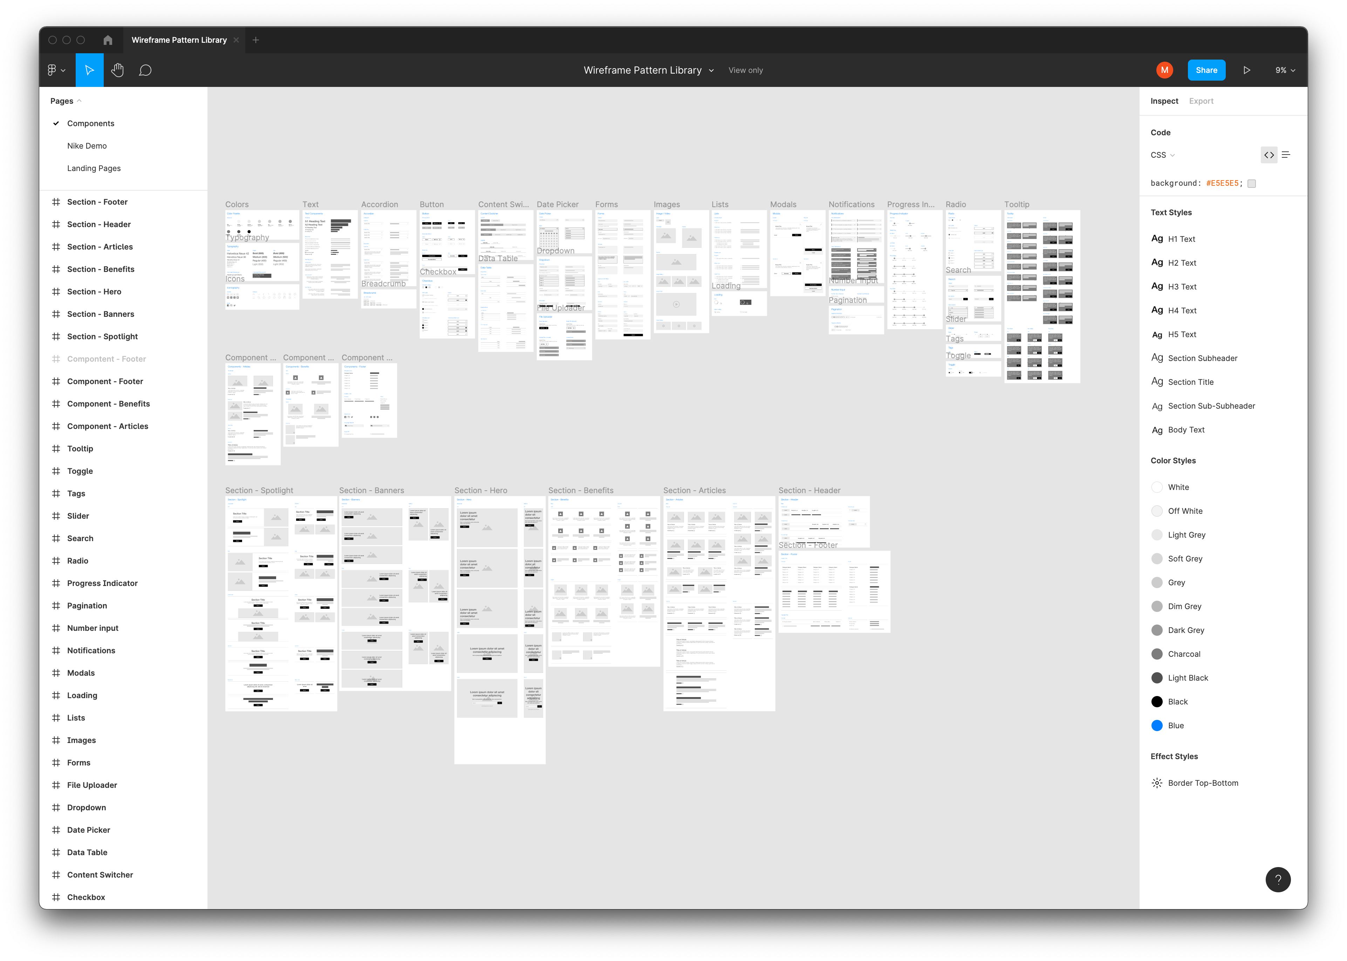The height and width of the screenshot is (961, 1347).
Task: Open the Figma main menu icon
Action: (x=56, y=70)
